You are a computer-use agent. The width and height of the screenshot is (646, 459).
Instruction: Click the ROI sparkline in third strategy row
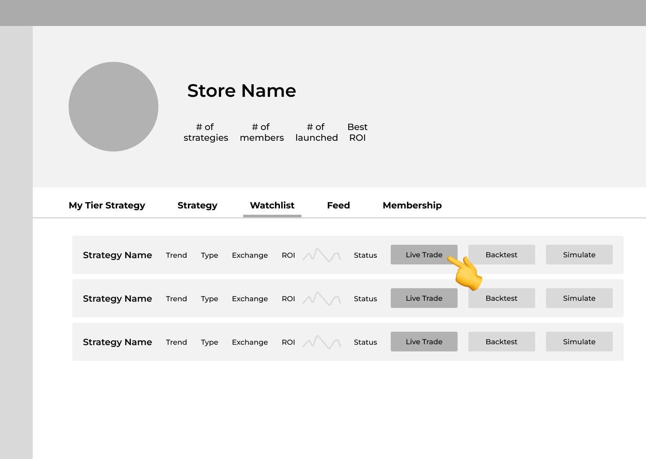click(322, 342)
